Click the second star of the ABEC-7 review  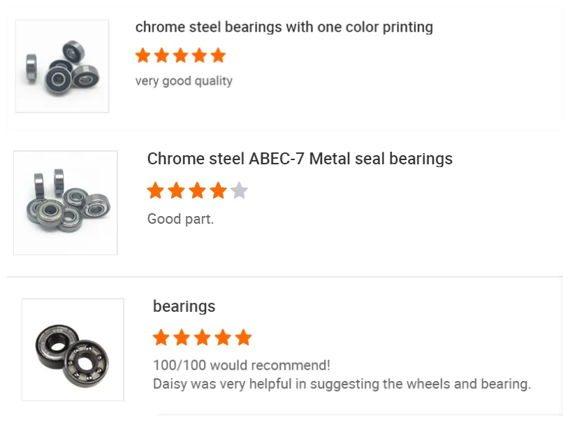pyautogui.click(x=176, y=190)
